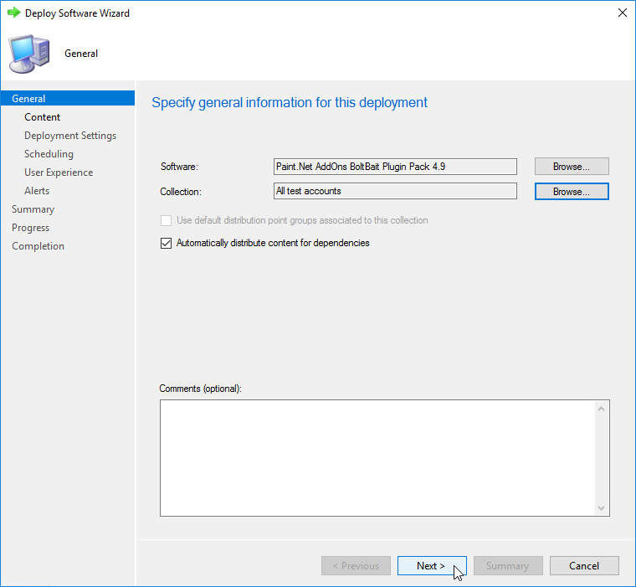
Task: Browse for the target Collection
Action: pos(572,192)
